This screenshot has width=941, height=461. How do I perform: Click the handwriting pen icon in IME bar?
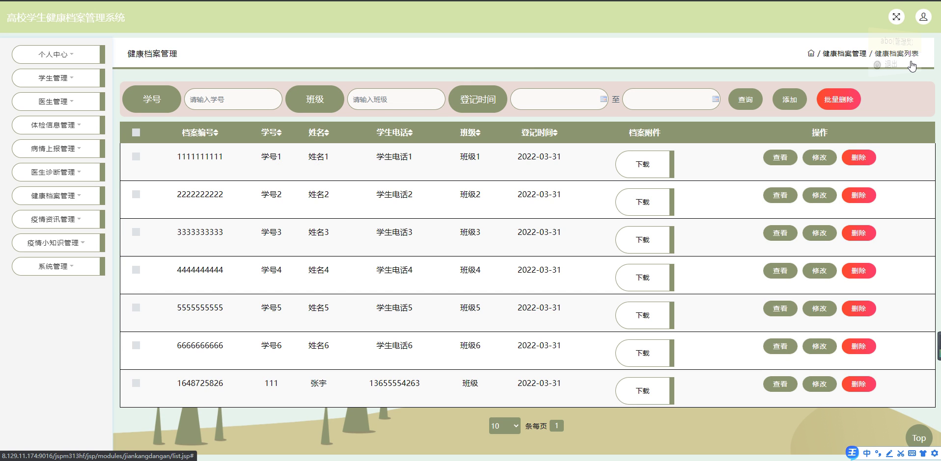point(889,453)
